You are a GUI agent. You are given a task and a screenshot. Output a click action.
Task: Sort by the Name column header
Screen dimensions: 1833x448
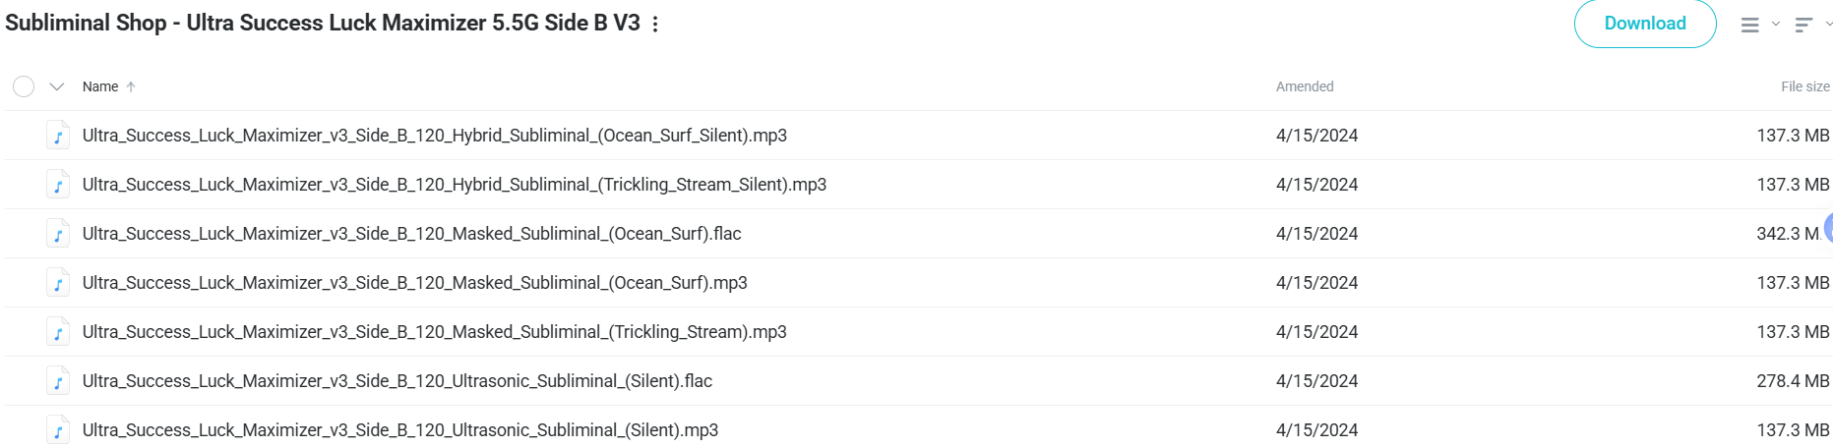[100, 86]
